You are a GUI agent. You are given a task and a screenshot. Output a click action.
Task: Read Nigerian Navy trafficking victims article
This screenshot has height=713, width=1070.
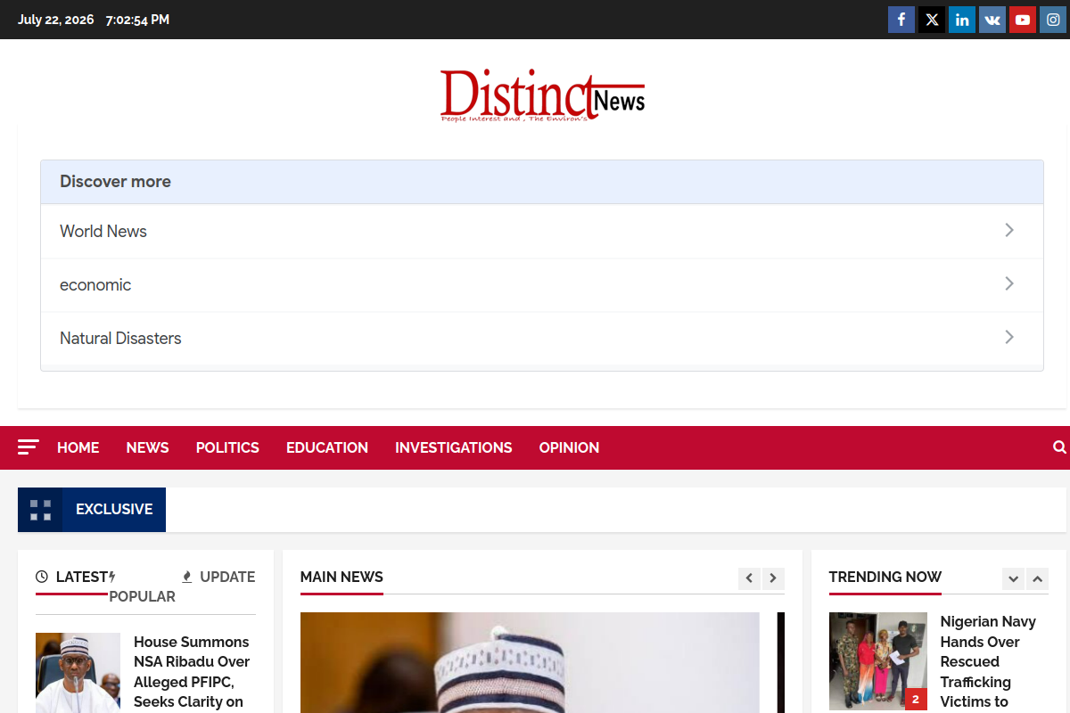(x=988, y=661)
